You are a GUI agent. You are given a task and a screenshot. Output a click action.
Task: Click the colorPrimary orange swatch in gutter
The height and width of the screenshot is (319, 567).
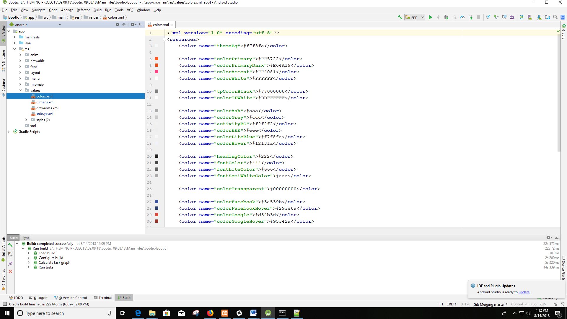pyautogui.click(x=157, y=59)
